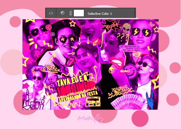Select the white layer mask thumbnail
This screenshot has height=129, width=181.
coord(79,13)
